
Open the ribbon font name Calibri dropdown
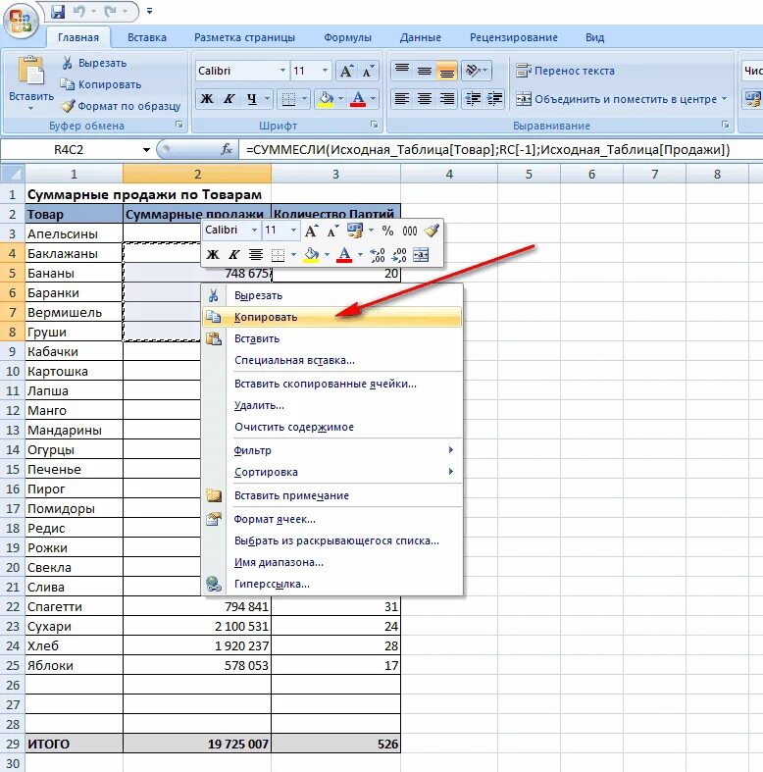[282, 71]
